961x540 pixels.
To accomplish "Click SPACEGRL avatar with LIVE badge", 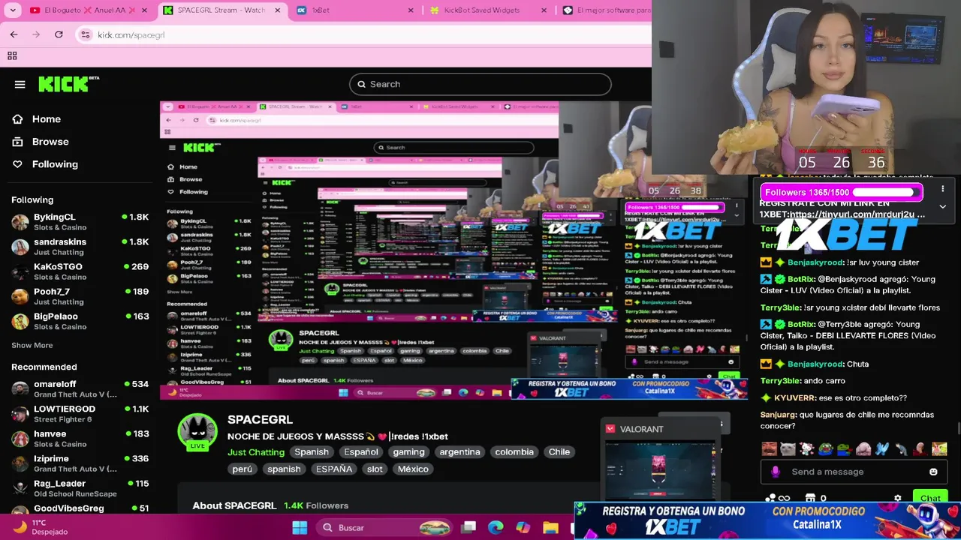I will click(197, 432).
